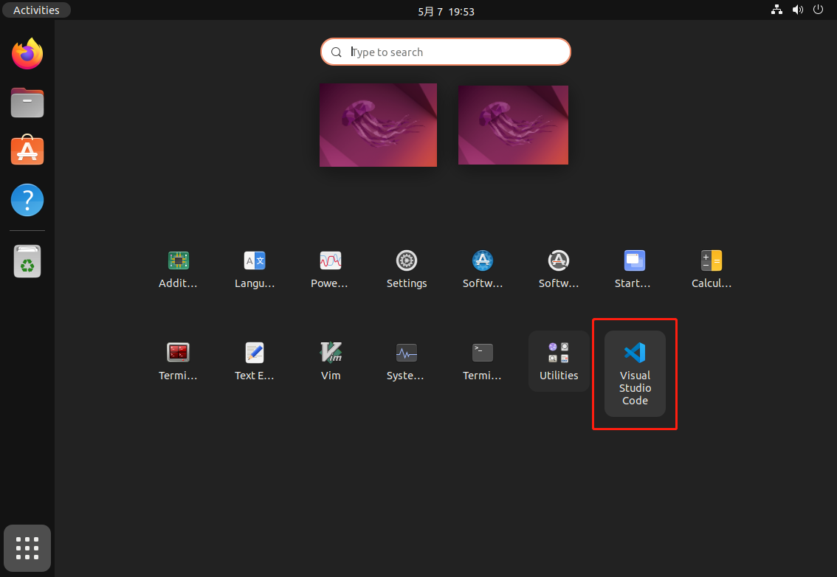Open the grey Software Updater icon

(x=559, y=260)
